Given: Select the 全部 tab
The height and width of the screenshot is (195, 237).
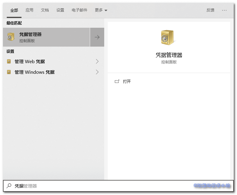Looking at the screenshot, I should click(14, 10).
